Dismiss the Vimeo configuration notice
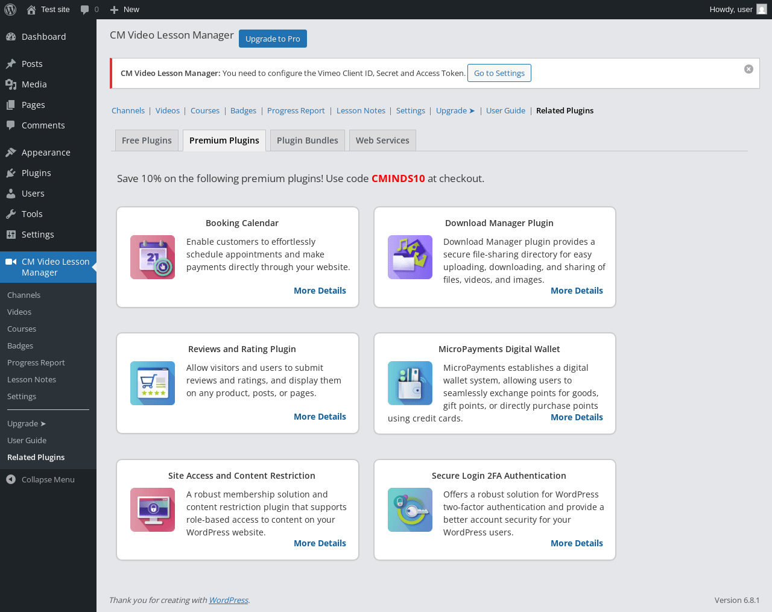 748,69
